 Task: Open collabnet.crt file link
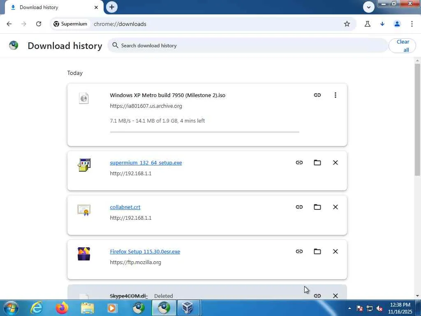[125, 207]
